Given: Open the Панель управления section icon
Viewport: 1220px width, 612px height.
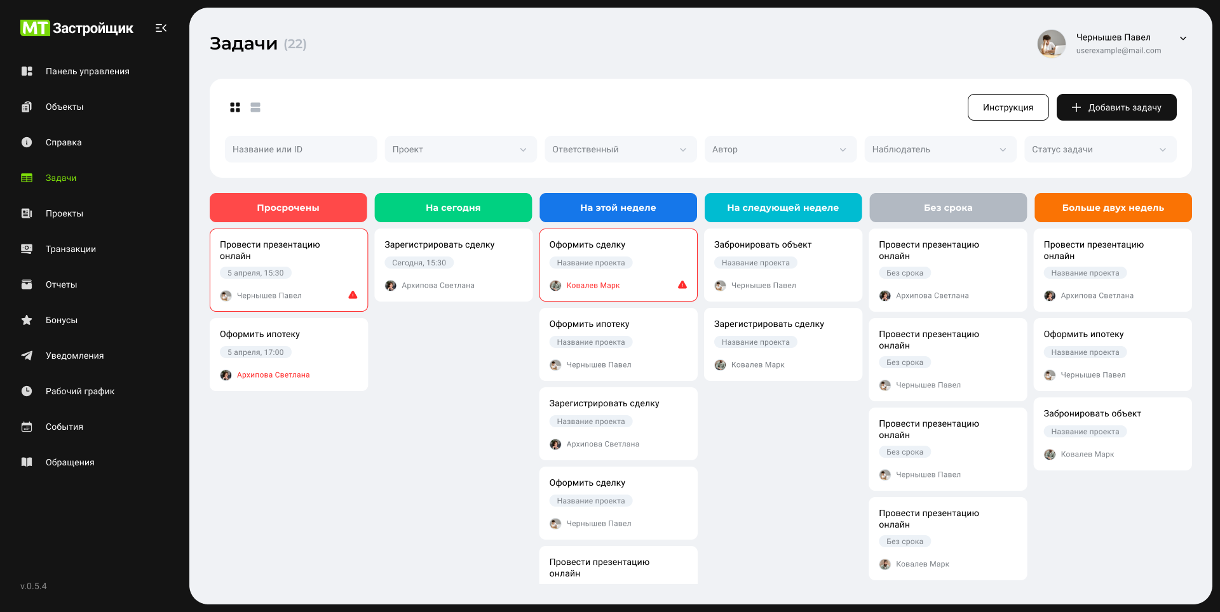Looking at the screenshot, I should (27, 71).
